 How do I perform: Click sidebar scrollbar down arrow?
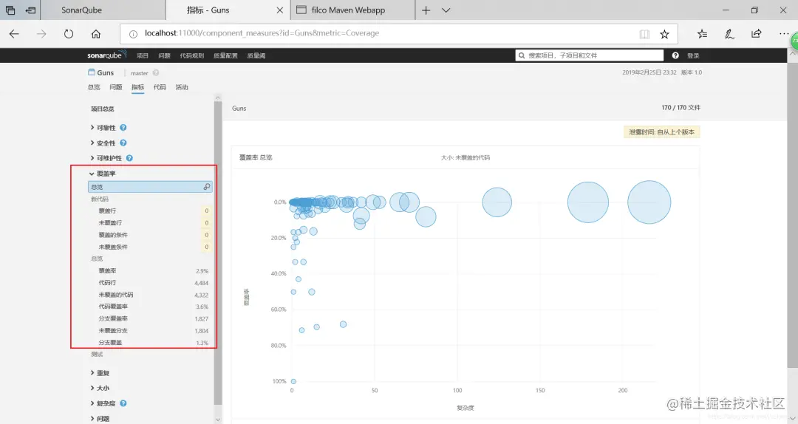point(218,420)
